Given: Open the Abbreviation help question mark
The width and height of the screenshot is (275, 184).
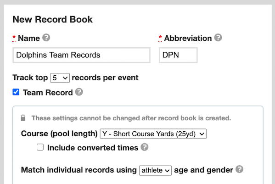Looking at the screenshot, I should (x=218, y=38).
